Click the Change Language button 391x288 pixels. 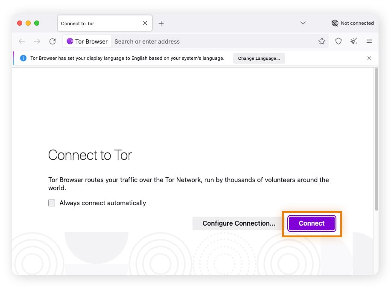[259, 59]
